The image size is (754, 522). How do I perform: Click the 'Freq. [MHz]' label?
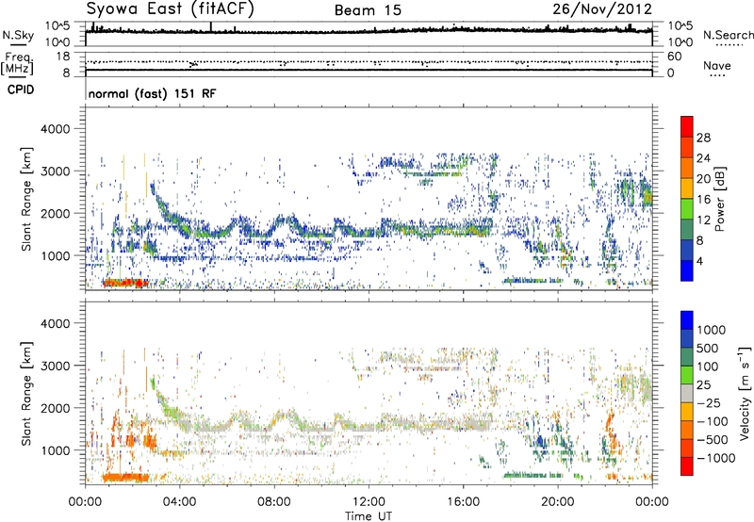pos(18,63)
